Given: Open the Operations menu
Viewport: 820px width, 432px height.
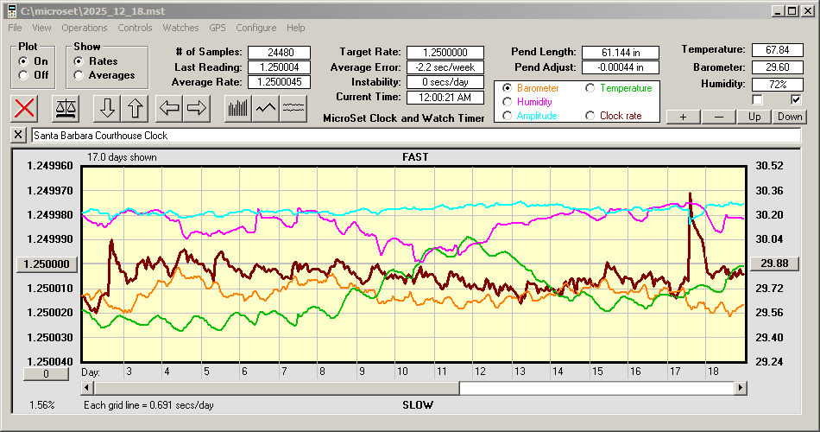Looking at the screenshot, I should [x=85, y=28].
